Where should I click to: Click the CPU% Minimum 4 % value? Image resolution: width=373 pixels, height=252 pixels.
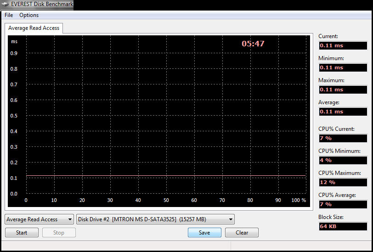(343, 160)
